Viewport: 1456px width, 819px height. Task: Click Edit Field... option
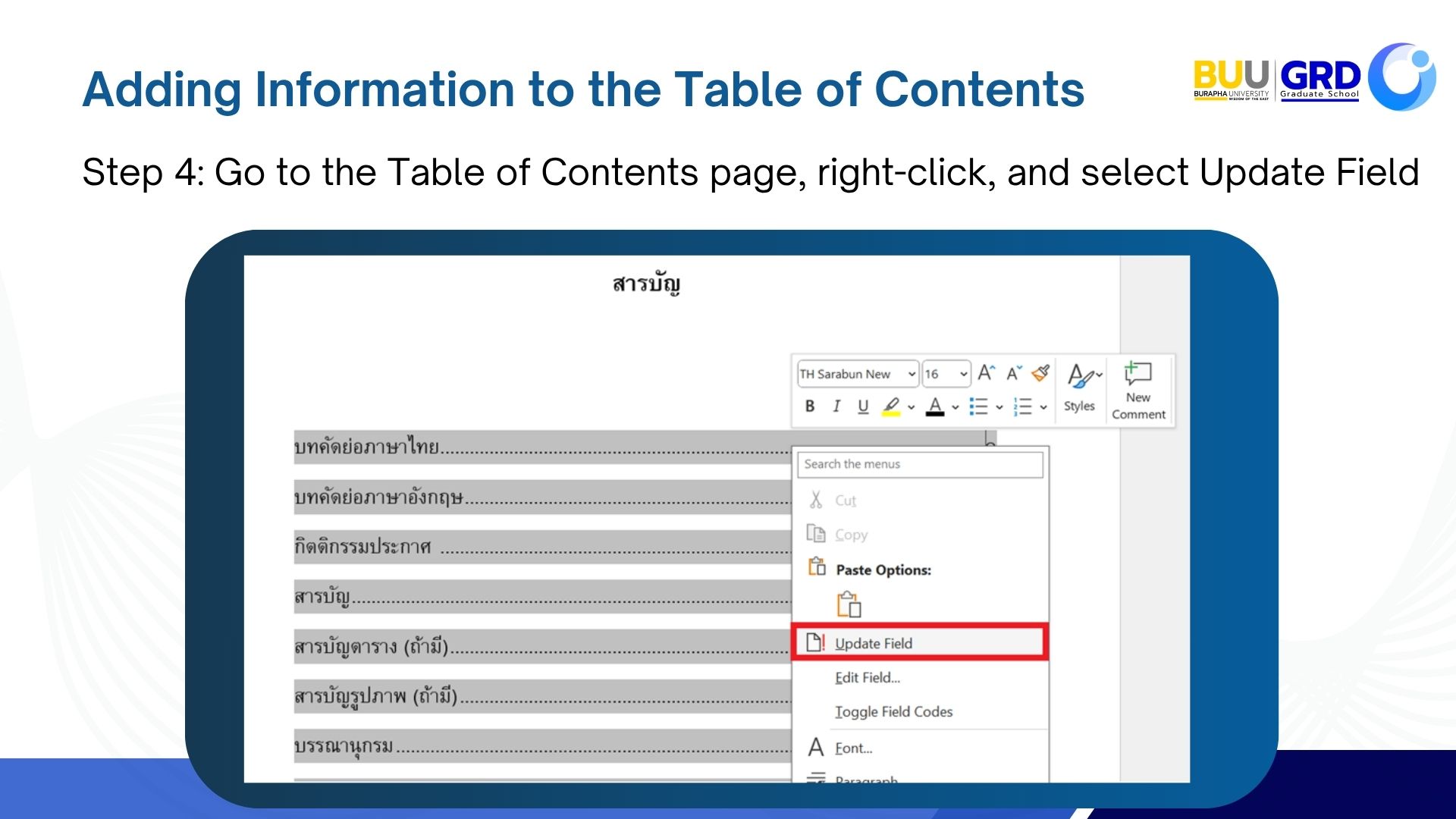click(x=867, y=678)
